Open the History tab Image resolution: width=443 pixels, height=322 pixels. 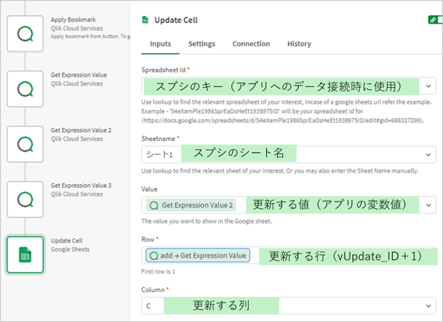(x=299, y=44)
